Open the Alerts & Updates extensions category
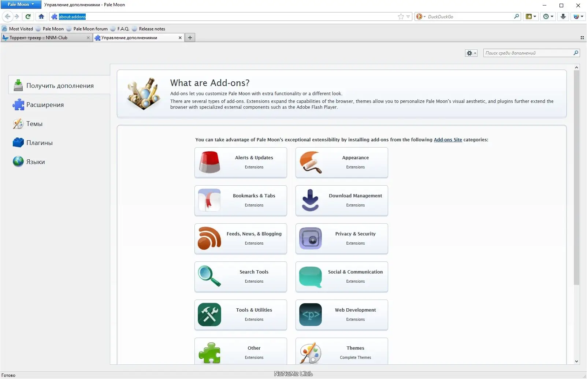The image size is (587, 379). [x=241, y=163]
